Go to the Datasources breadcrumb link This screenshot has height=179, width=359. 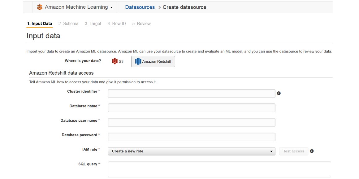click(140, 7)
